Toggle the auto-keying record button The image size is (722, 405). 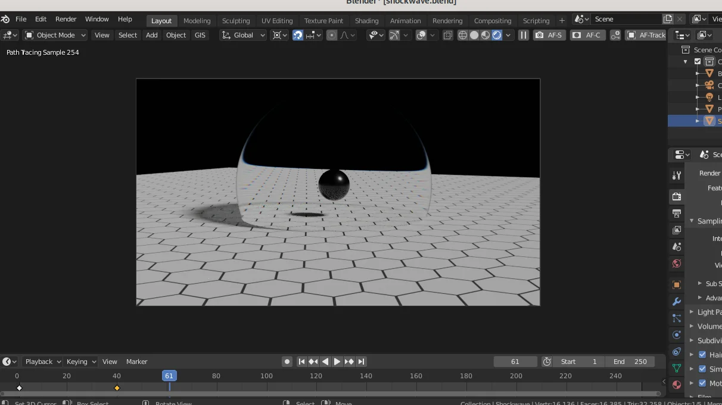[287, 362]
